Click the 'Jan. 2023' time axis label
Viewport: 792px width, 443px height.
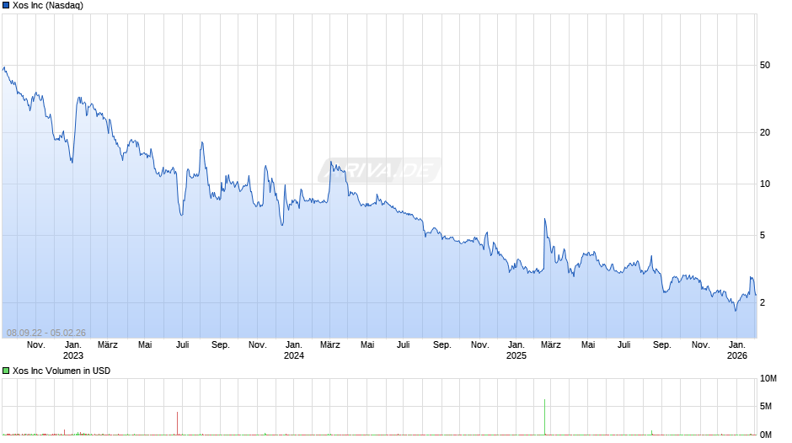point(72,350)
